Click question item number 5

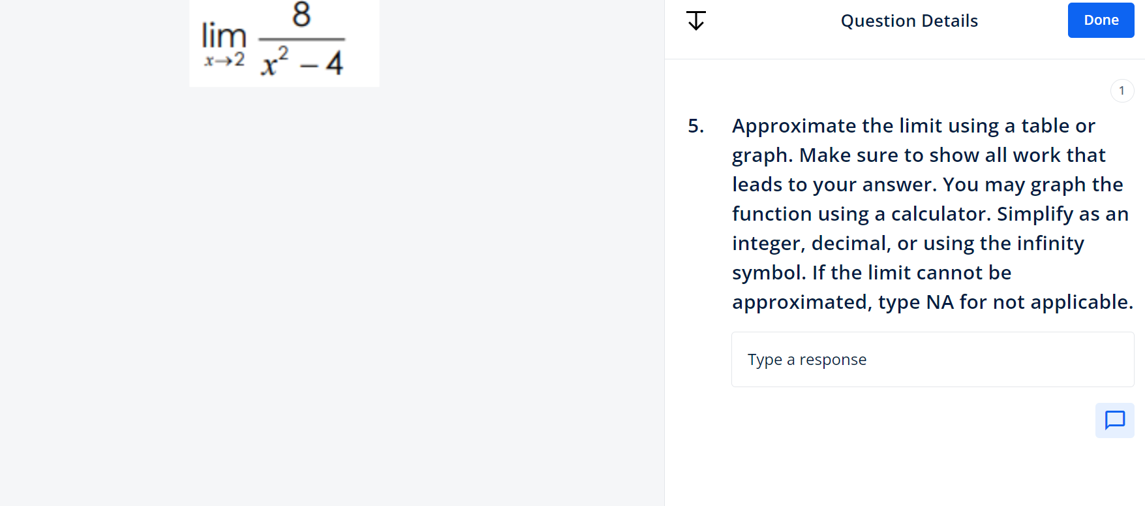click(694, 125)
